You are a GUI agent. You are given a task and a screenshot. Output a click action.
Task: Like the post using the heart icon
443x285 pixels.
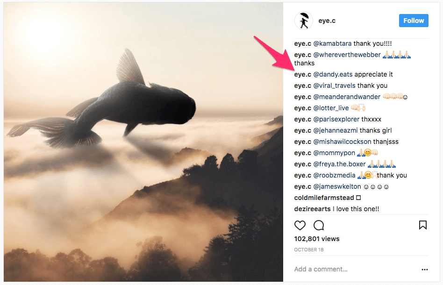point(300,225)
